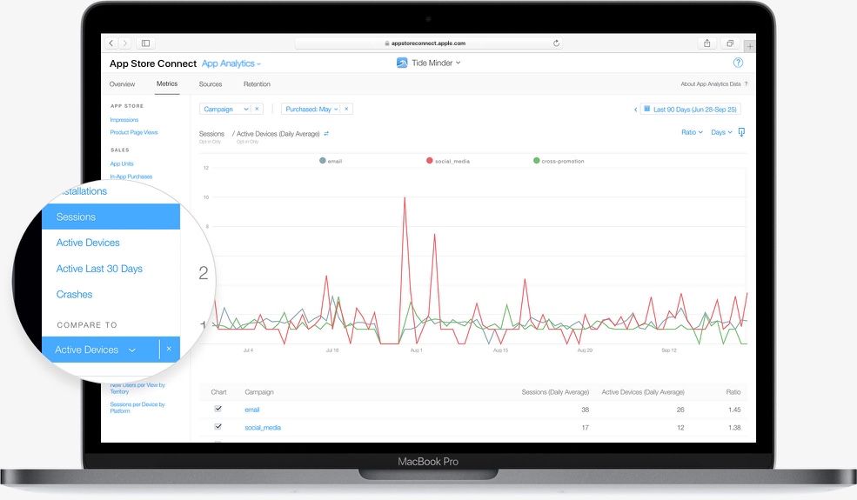Viewport: 857px width, 500px height.
Task: Click the export download icon beside Days
Action: (x=741, y=132)
